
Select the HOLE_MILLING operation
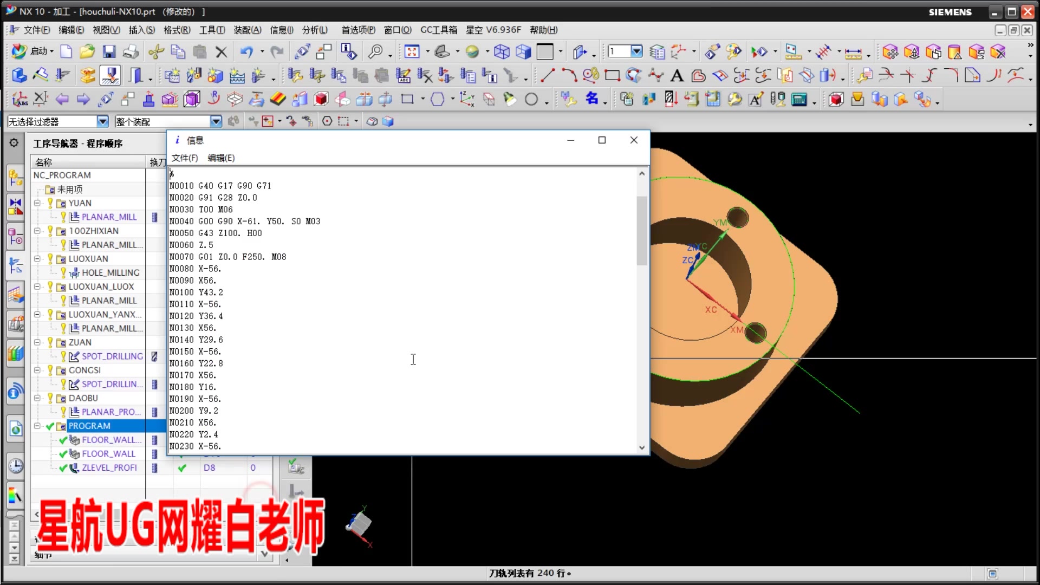110,272
